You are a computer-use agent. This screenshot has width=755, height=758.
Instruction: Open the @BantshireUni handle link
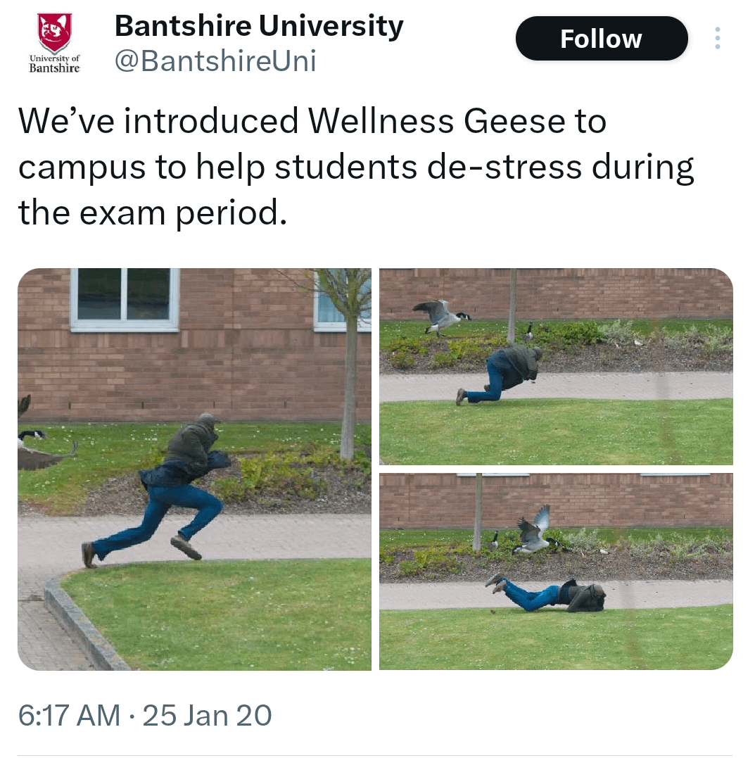(215, 61)
